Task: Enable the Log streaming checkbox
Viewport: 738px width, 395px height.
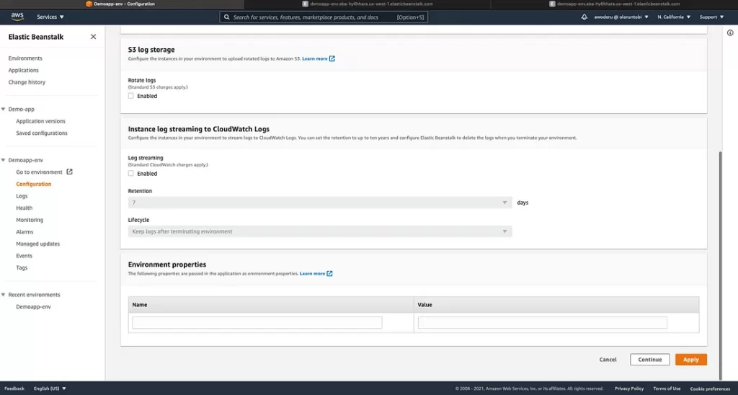Action: point(131,174)
